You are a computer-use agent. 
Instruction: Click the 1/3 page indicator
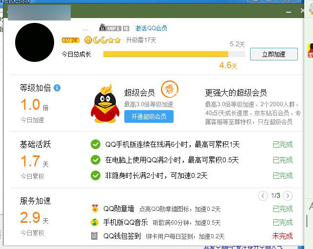pos(275,195)
